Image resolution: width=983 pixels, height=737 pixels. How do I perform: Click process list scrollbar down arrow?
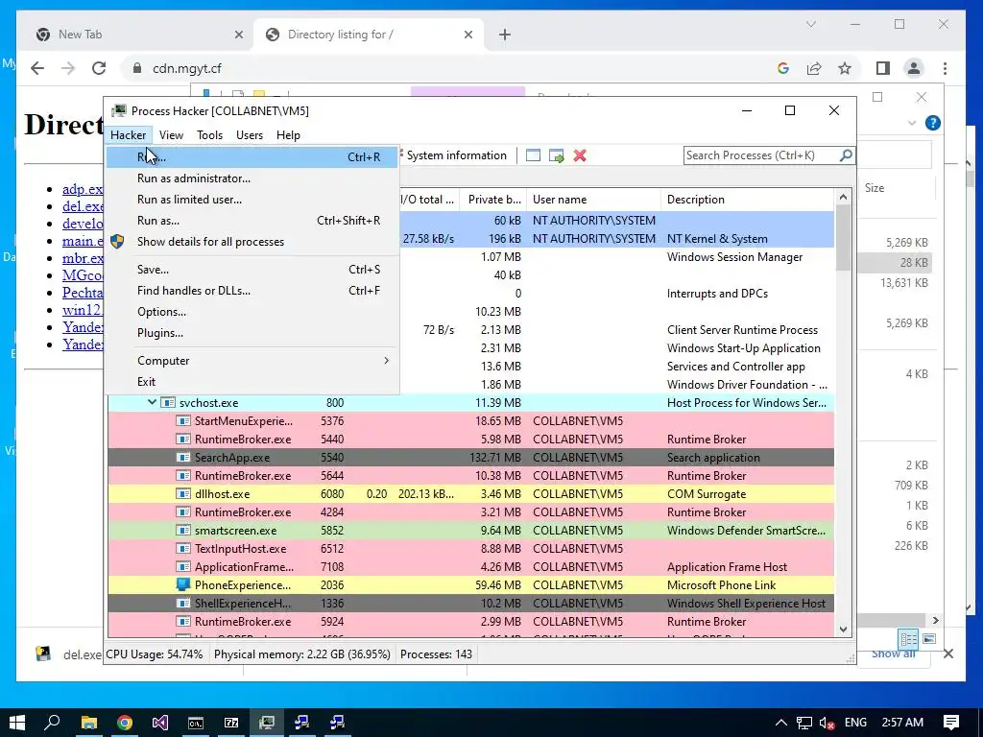pos(843,630)
